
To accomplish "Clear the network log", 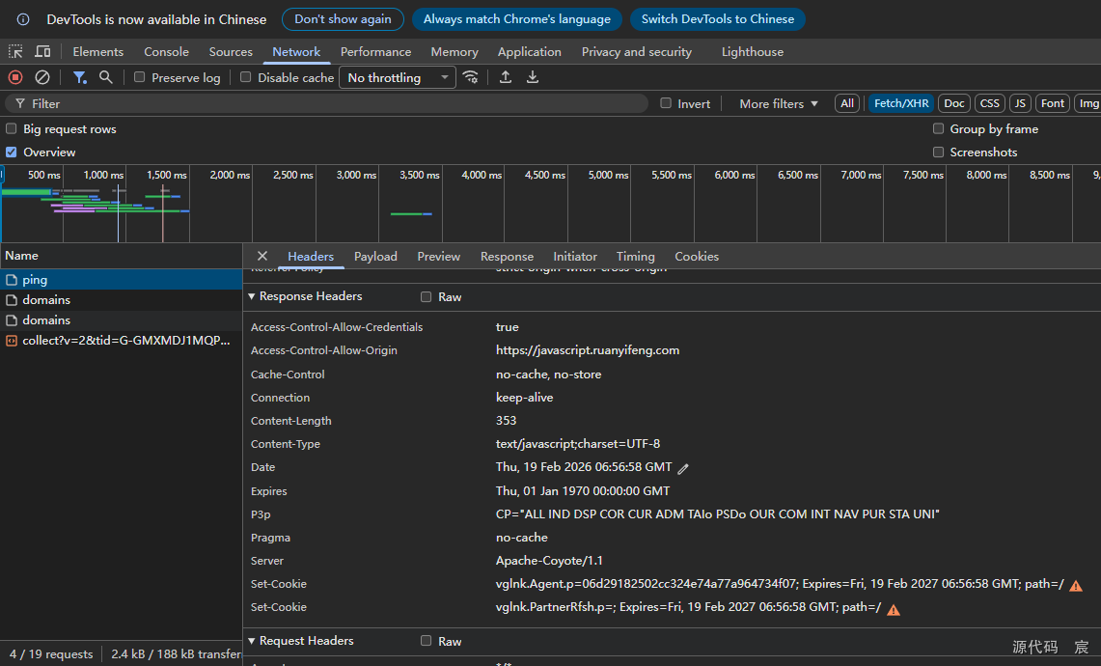I will tap(42, 77).
